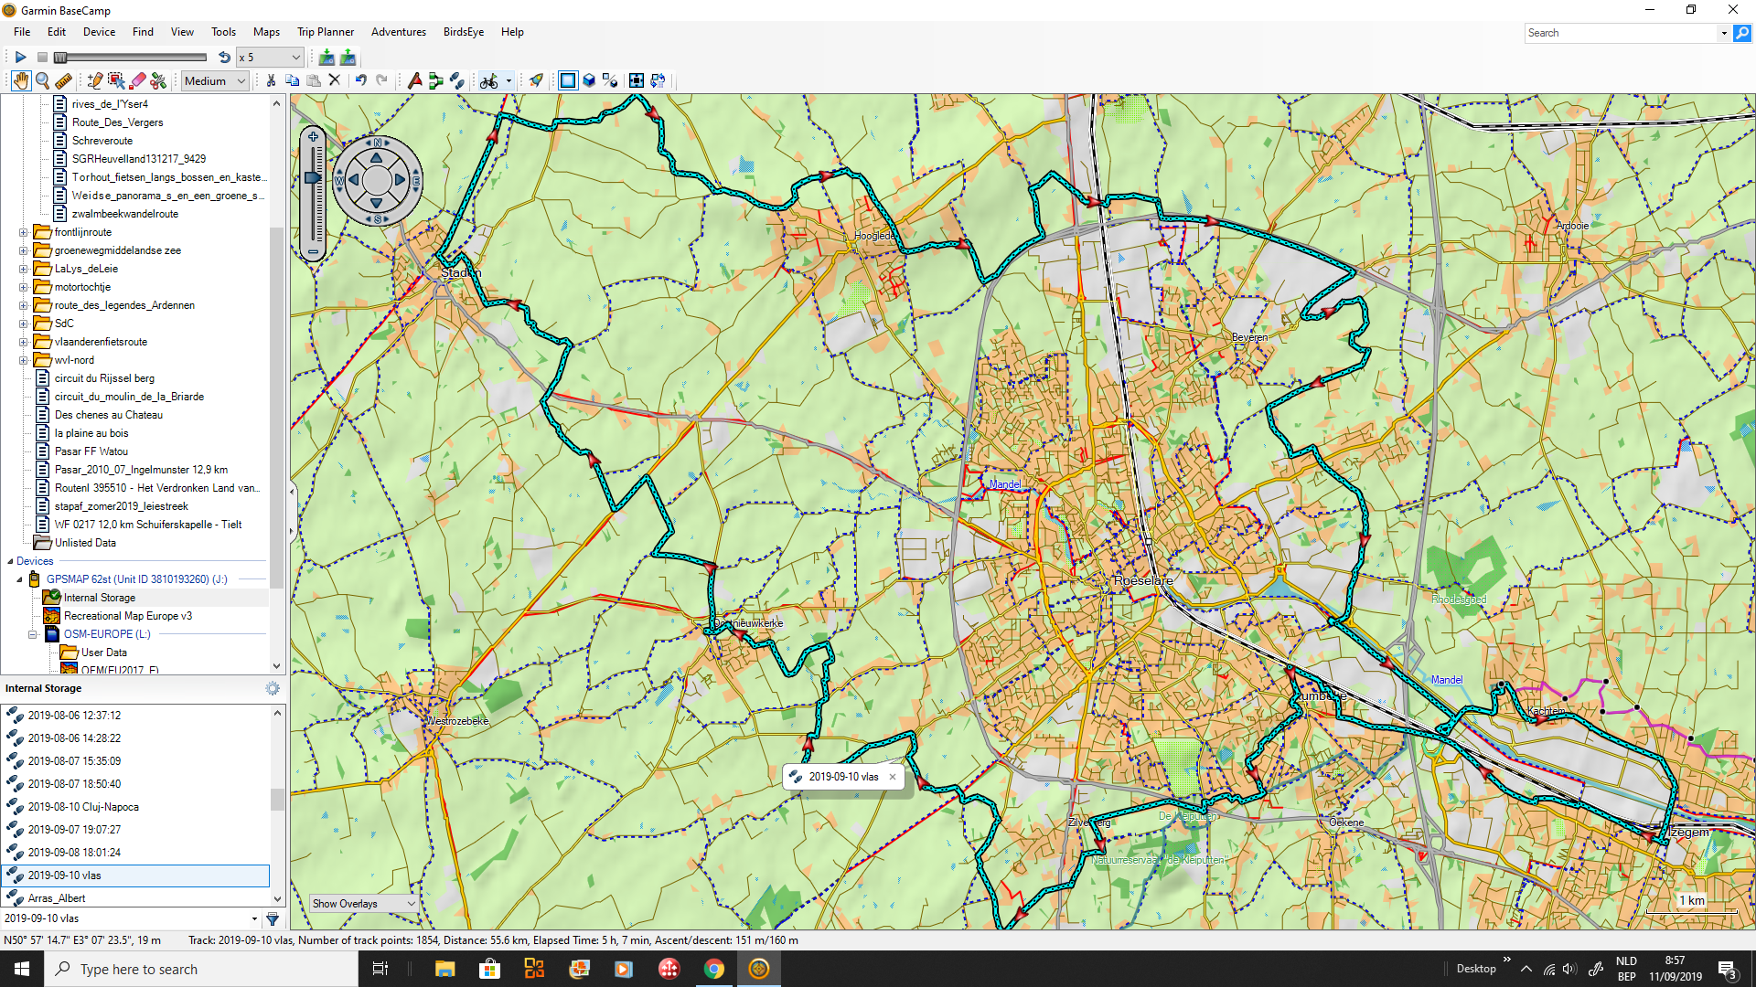Viewport: 1756px width, 987px height.
Task: Click the Cut icon
Action: pyautogui.click(x=271, y=80)
